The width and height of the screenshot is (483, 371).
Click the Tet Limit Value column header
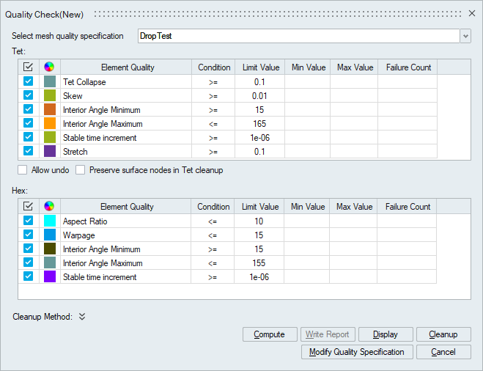[260, 67]
